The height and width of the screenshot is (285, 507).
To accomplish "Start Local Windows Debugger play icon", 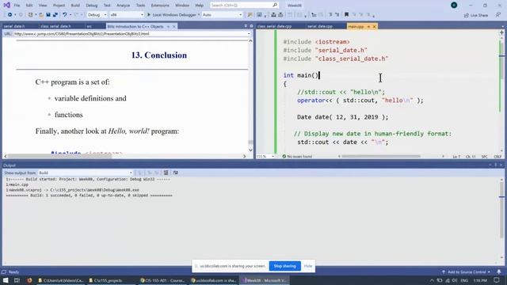I will [149, 15].
